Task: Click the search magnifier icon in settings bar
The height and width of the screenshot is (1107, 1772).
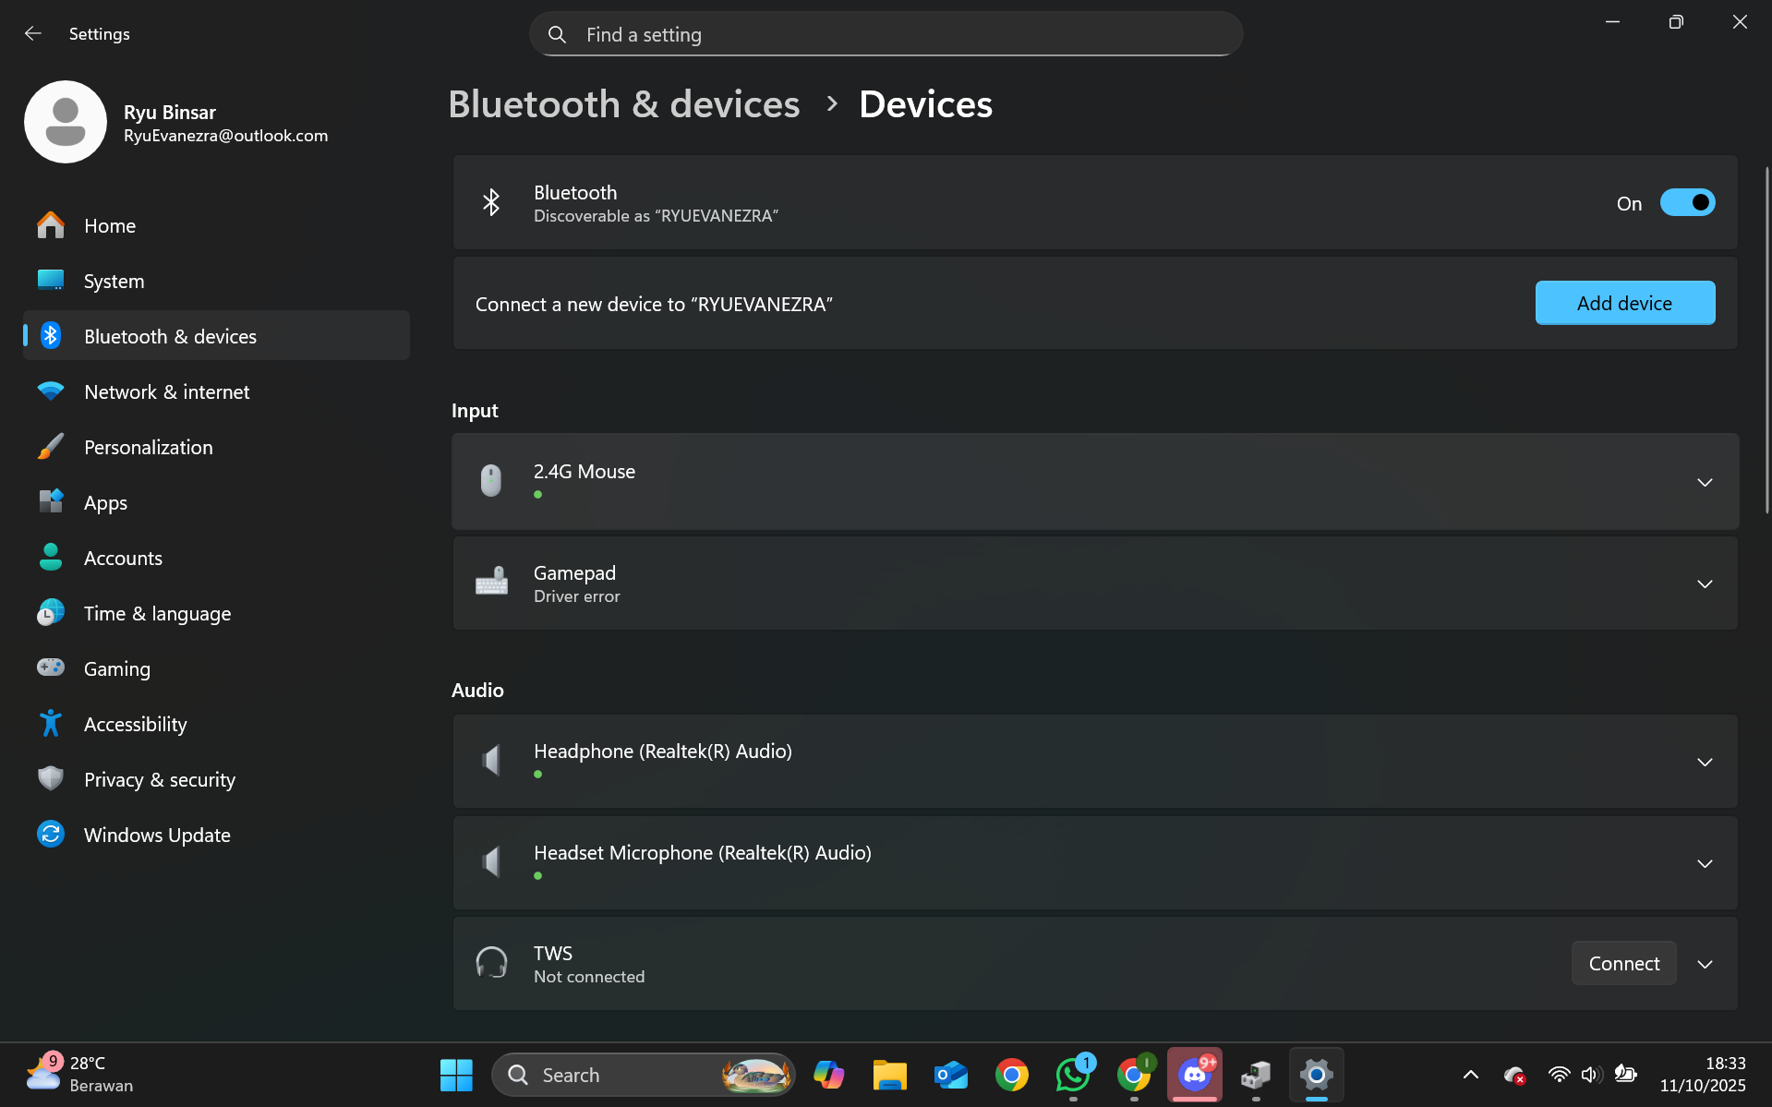Action: tap(557, 35)
